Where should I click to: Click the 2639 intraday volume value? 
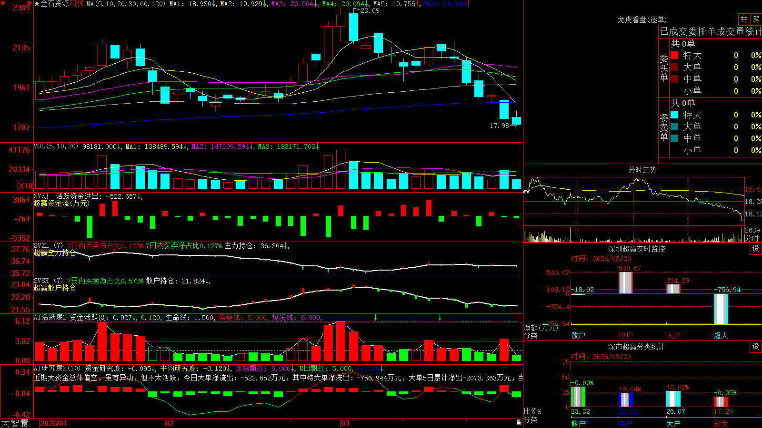(x=752, y=230)
